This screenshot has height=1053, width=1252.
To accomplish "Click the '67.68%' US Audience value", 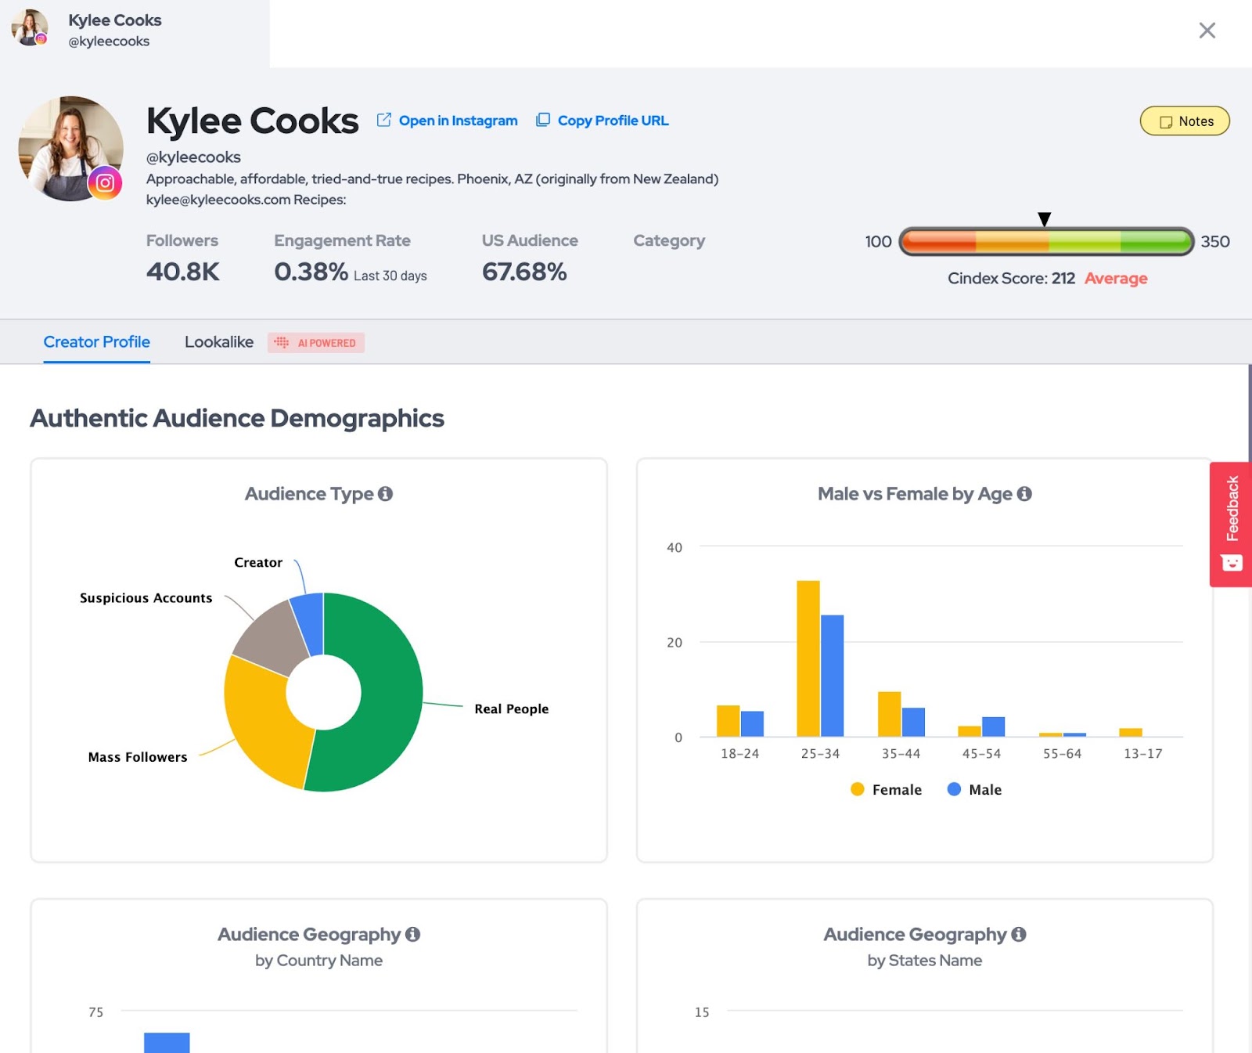I will pos(524,272).
